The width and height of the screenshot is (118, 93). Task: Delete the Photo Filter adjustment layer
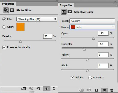(x=54, y=89)
